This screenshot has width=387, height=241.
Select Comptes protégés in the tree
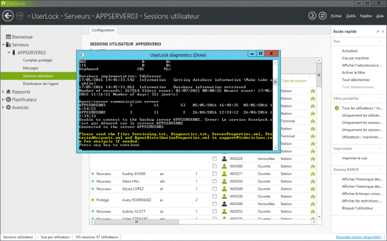[38, 60]
